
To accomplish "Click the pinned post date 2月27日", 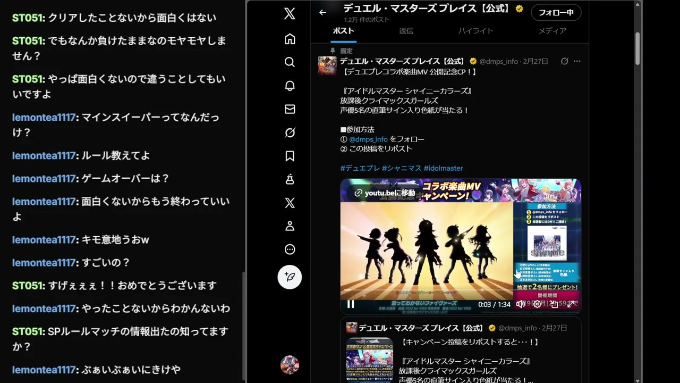I will click(534, 61).
